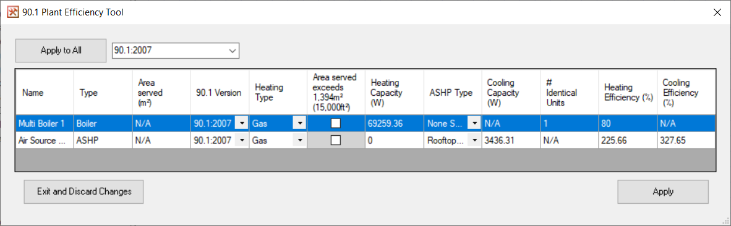This screenshot has width=731, height=226.
Task: Open 90.1 Version dropdown for Air Source row
Action: point(242,140)
